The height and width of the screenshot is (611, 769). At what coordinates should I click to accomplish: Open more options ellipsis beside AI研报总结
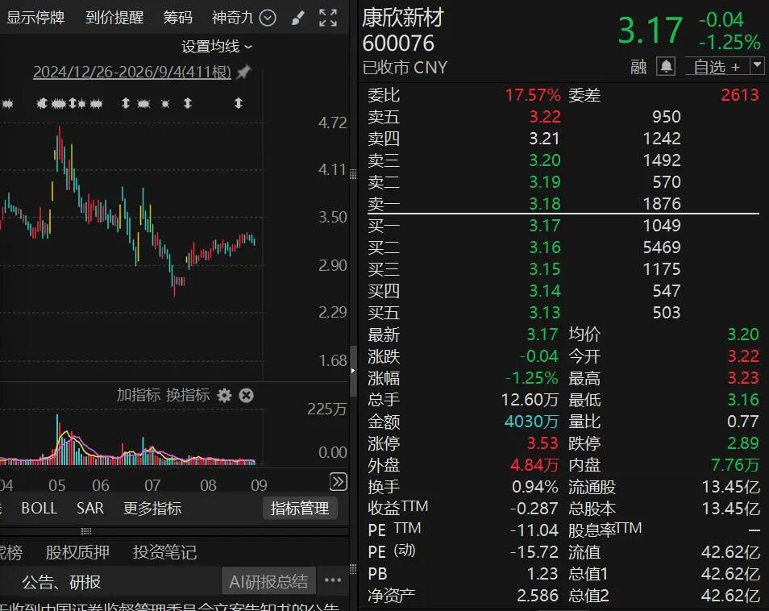coord(333,580)
